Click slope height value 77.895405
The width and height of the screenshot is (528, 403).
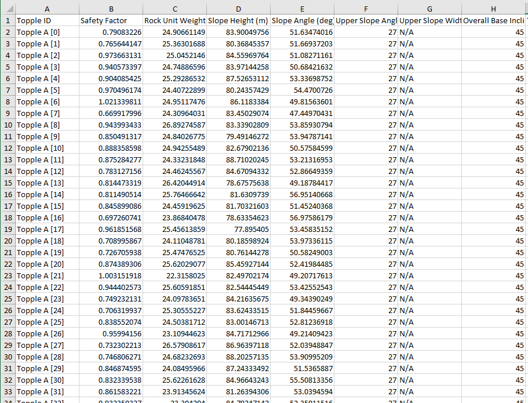(238, 229)
